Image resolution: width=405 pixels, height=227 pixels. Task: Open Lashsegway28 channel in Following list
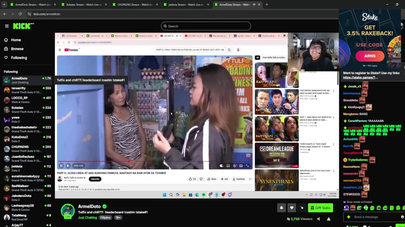pyautogui.click(x=27, y=207)
